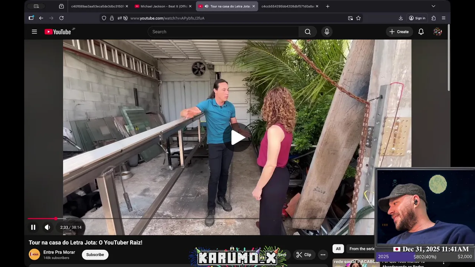Viewport: 475px width, 267px height.
Task: Click the Clip scissors button
Action: pyautogui.click(x=304, y=255)
